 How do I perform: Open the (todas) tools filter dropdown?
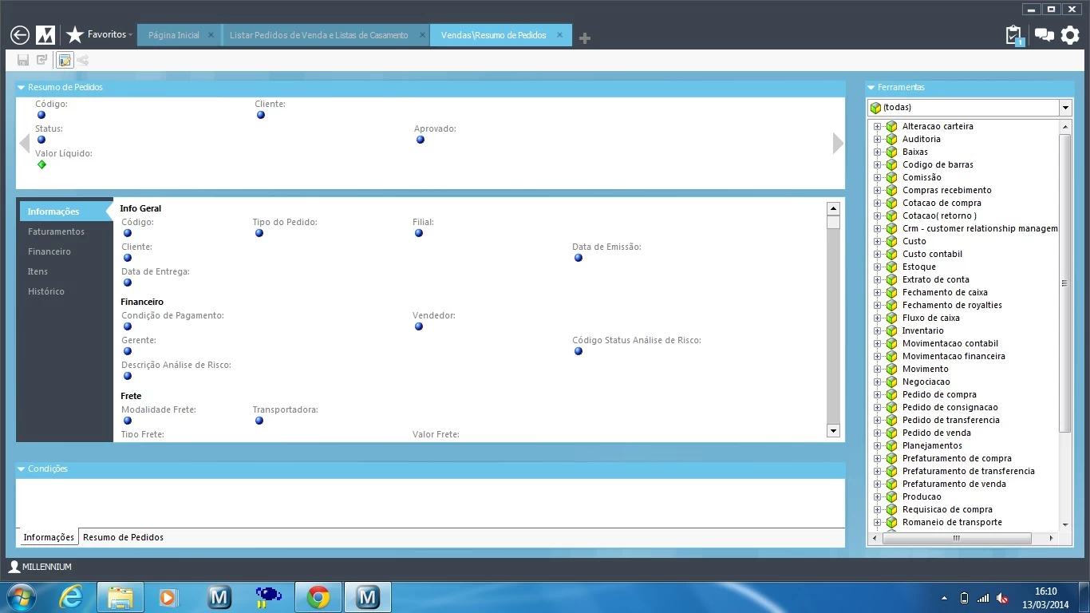[1065, 108]
